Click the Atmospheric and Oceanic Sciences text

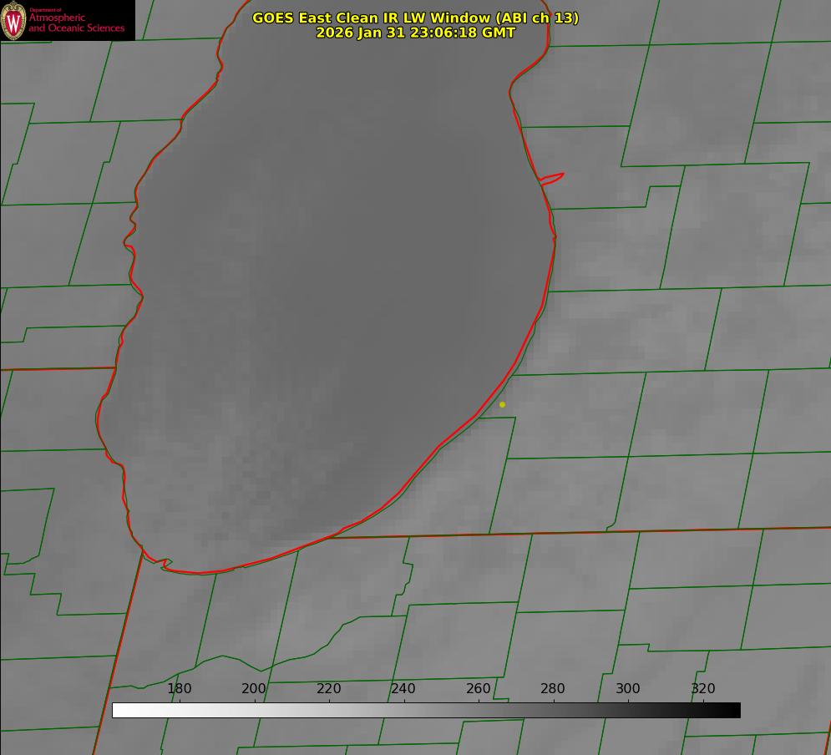[76, 23]
